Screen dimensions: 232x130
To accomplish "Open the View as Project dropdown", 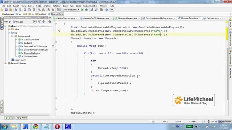I will tap(35, 22).
